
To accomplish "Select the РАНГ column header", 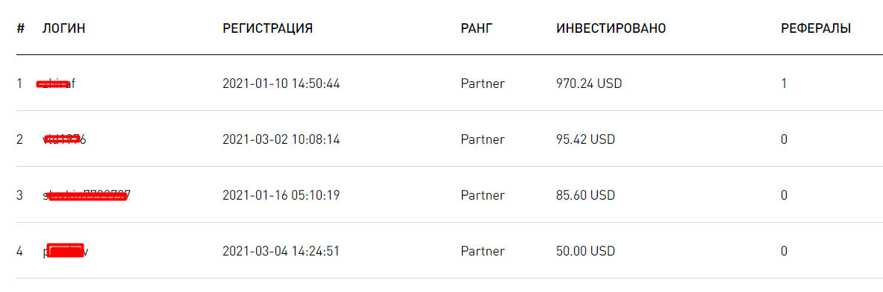I will [x=476, y=28].
